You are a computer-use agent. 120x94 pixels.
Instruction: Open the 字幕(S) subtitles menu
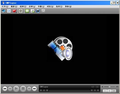pos(41,7)
